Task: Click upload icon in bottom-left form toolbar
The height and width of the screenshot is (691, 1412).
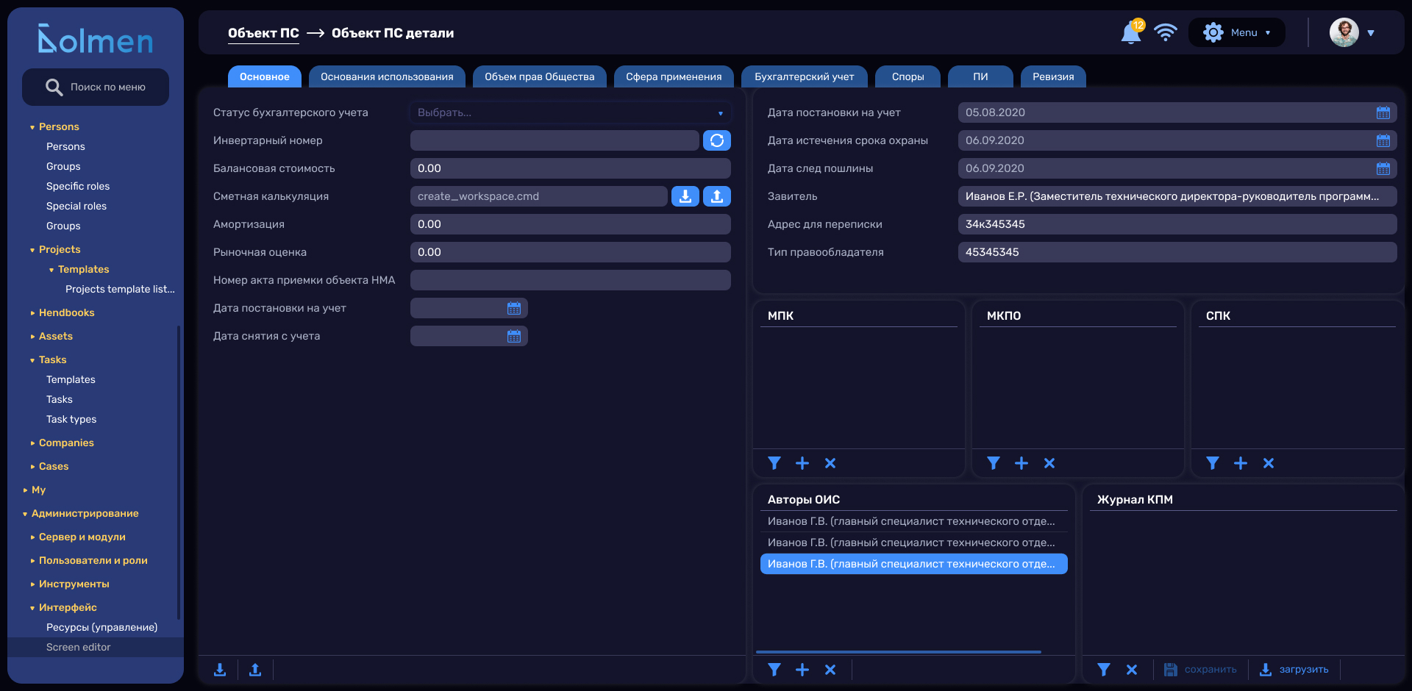Action: pyautogui.click(x=255, y=670)
